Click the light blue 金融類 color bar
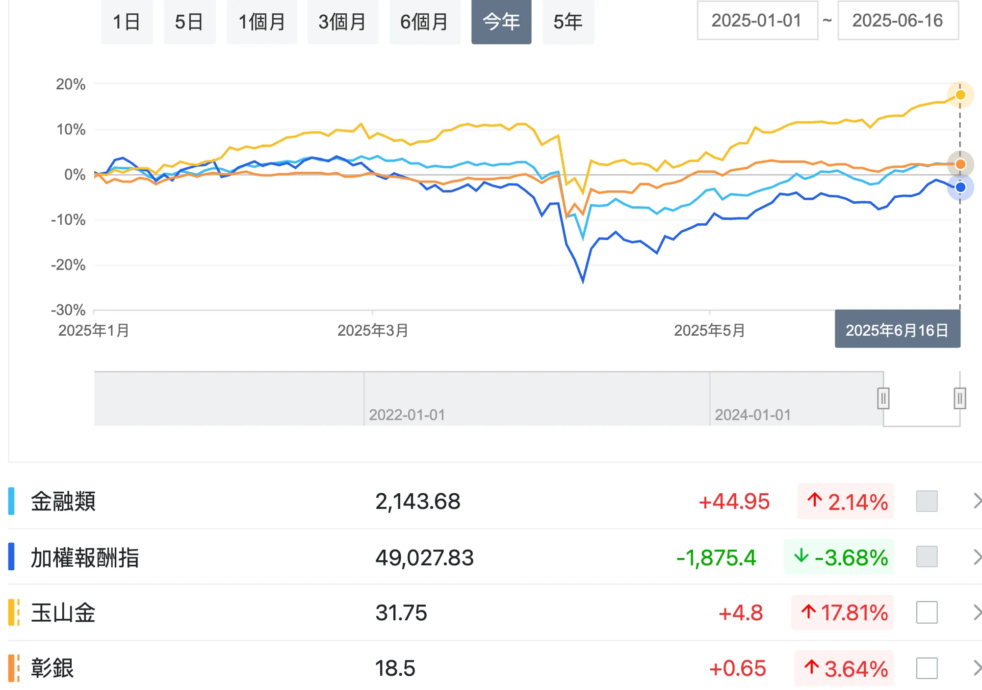This screenshot has height=690, width=982. (x=11, y=501)
